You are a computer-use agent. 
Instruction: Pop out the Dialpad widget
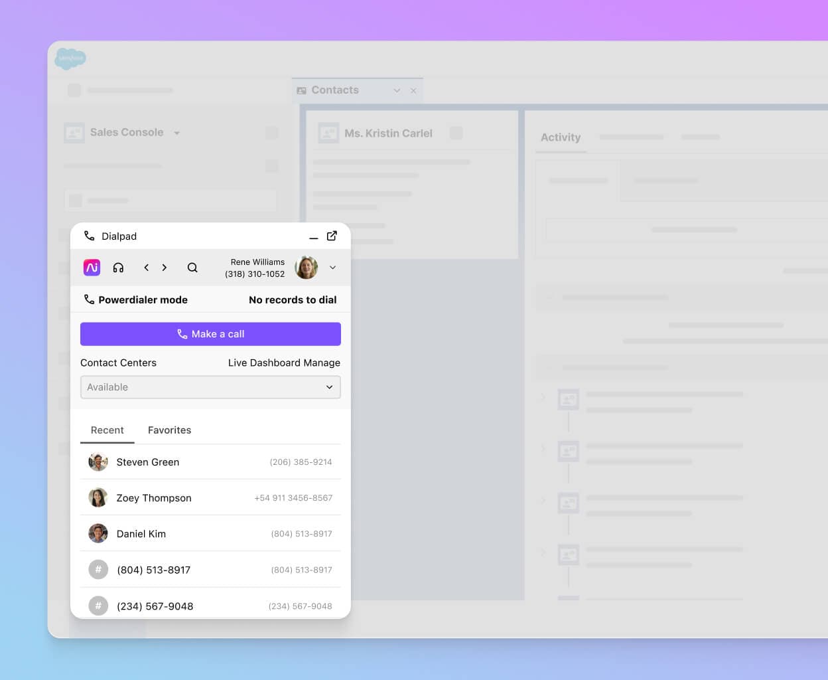point(332,236)
